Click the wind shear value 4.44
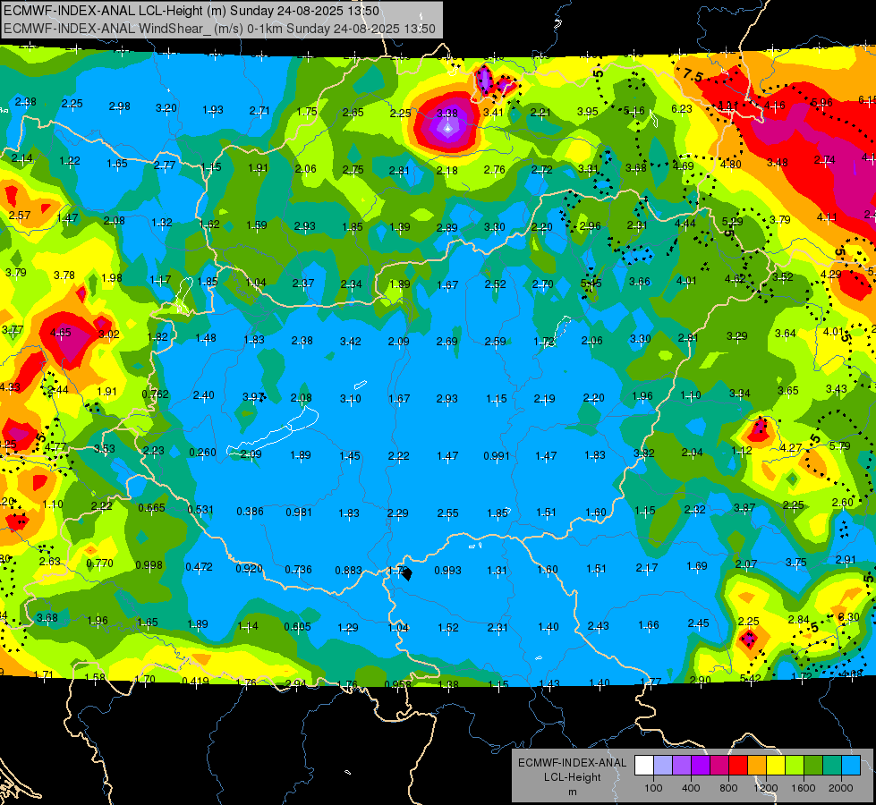 coord(685,224)
